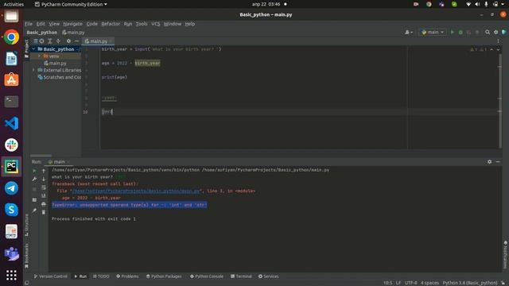The width and height of the screenshot is (509, 286).
Task: Toggle the Project side tool window button
Action: click(x=26, y=48)
